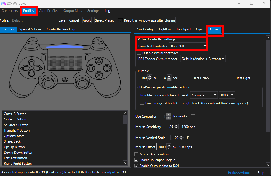Switch to the Axis Config tab

pos(145,29)
